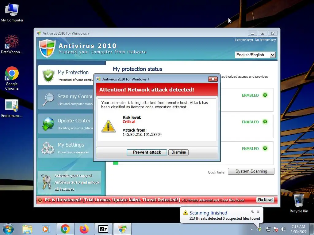
Task: Click the No license key text
Action: tap(265, 40)
